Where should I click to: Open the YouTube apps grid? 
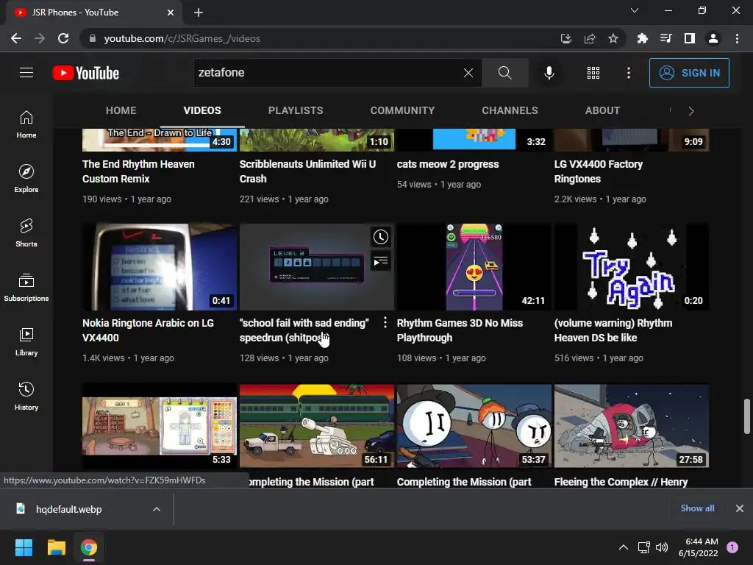click(593, 73)
